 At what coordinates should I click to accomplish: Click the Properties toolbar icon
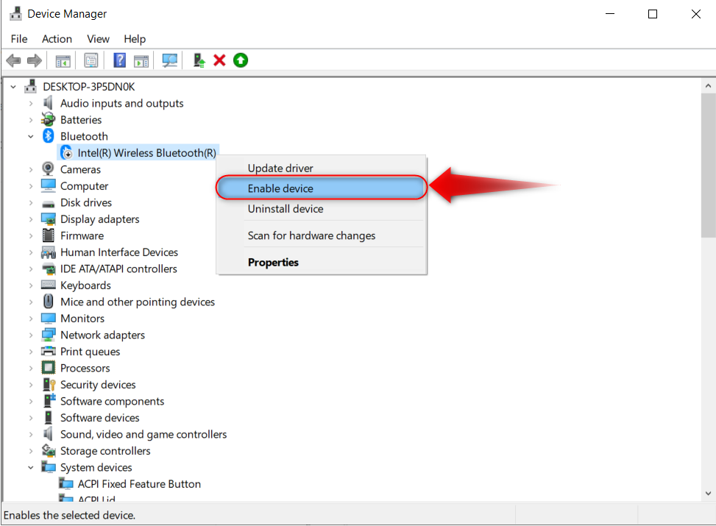[91, 60]
